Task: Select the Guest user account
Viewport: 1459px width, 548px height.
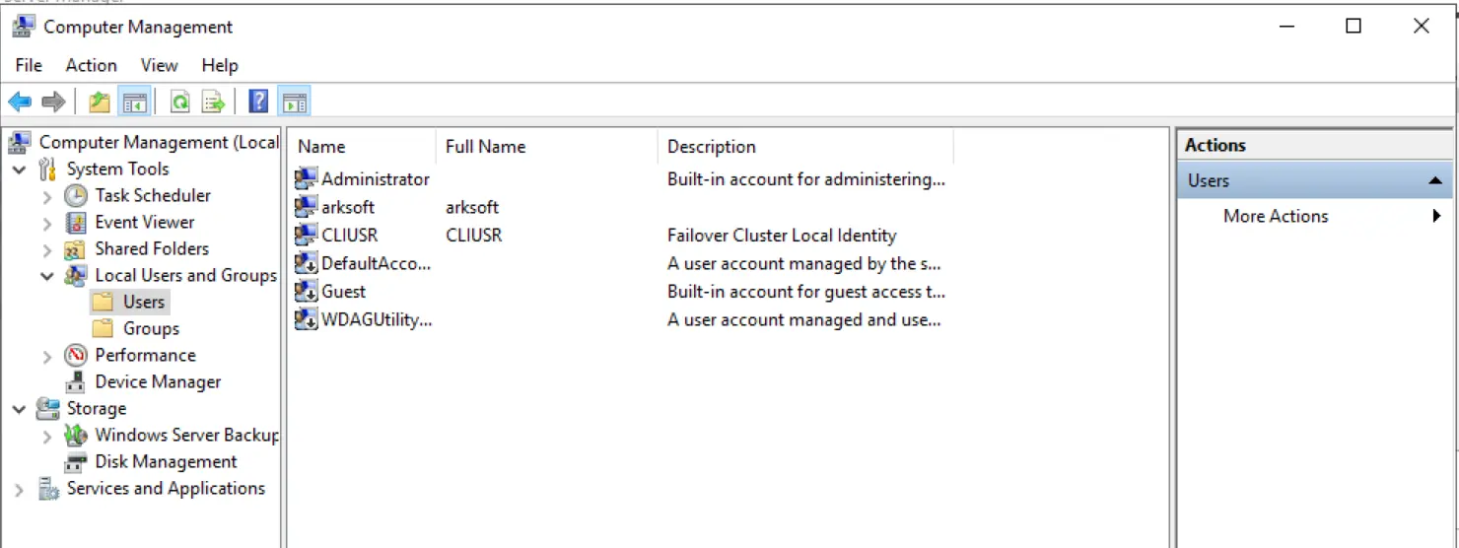Action: [343, 292]
